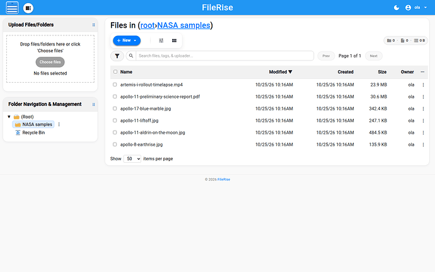Open the column options ellipsis in table header
This screenshot has width=435, height=272.
(x=422, y=72)
